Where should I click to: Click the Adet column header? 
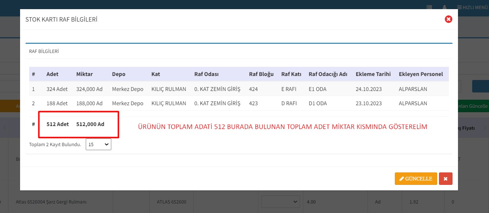52,74
